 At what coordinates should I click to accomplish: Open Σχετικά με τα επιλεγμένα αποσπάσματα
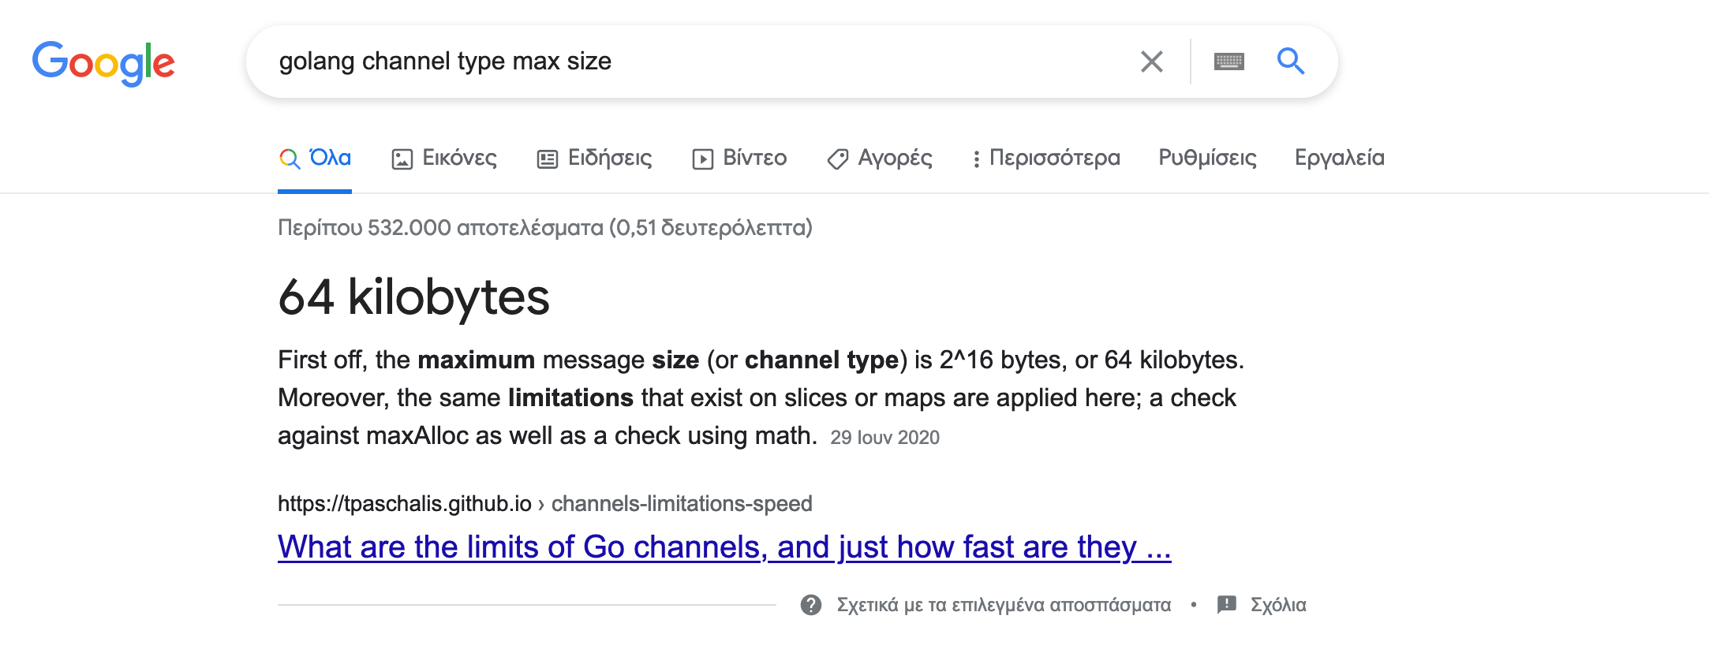[x=1004, y=605]
